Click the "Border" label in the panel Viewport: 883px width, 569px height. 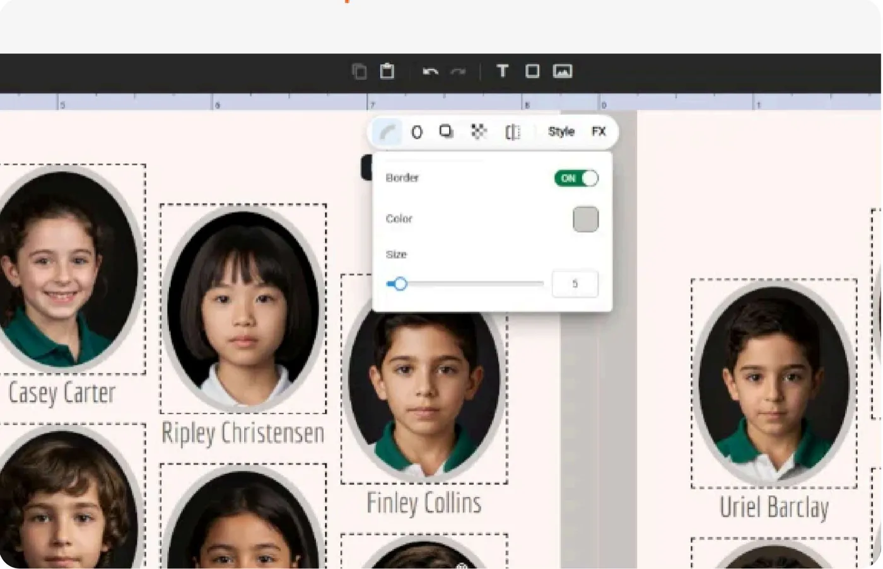pyautogui.click(x=402, y=178)
